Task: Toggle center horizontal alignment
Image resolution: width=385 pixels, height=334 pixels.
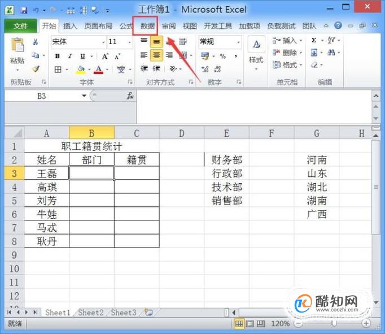Action: point(156,55)
